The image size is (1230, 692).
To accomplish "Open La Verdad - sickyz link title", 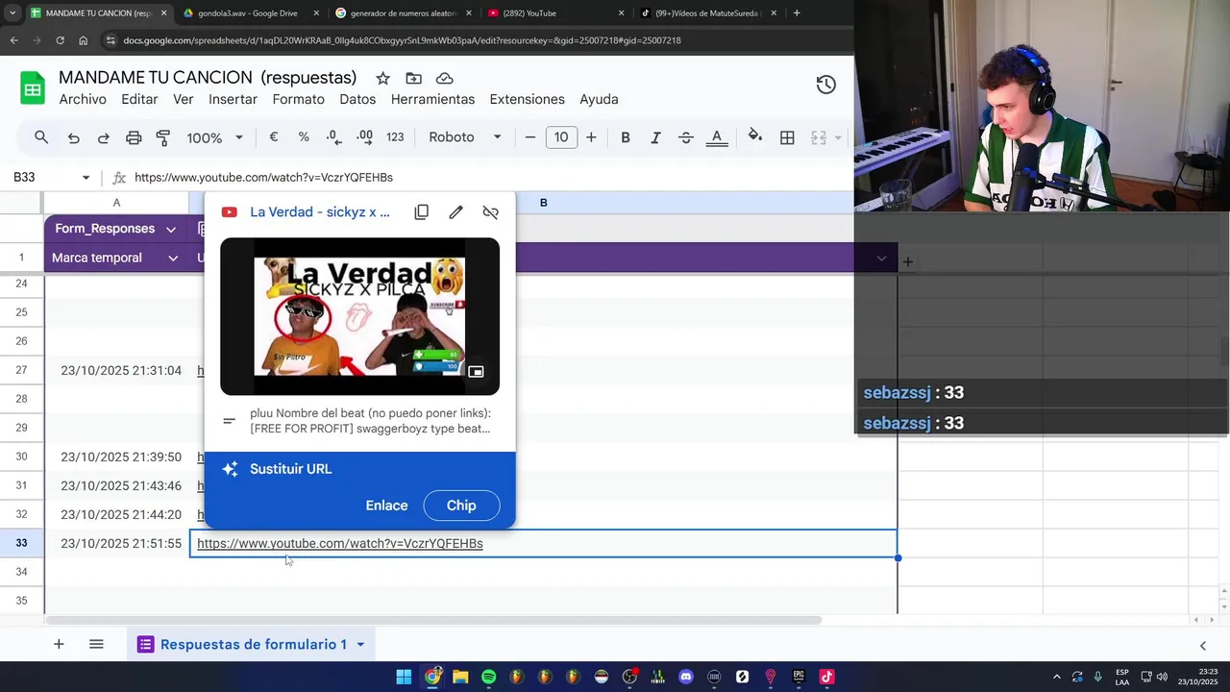I will (x=320, y=212).
